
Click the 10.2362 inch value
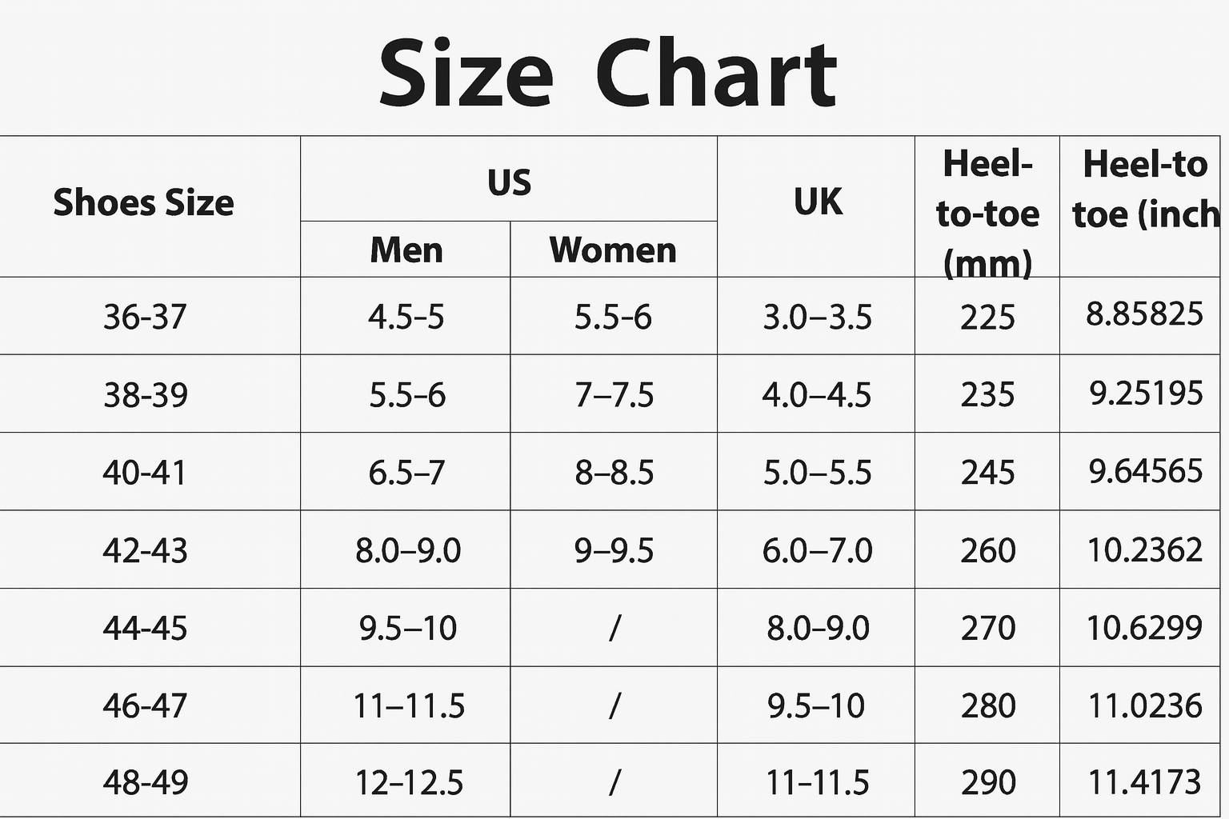pos(1145,550)
